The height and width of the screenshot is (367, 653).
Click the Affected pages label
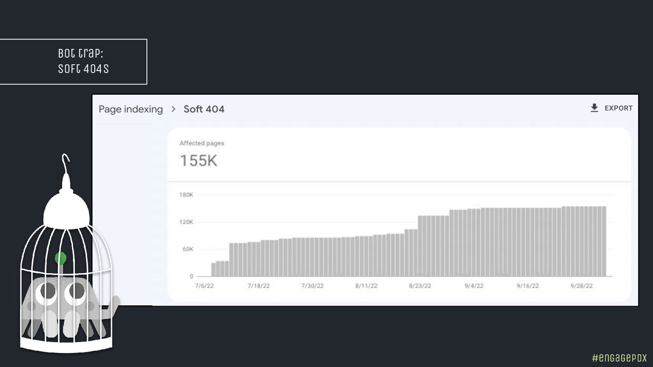point(202,143)
